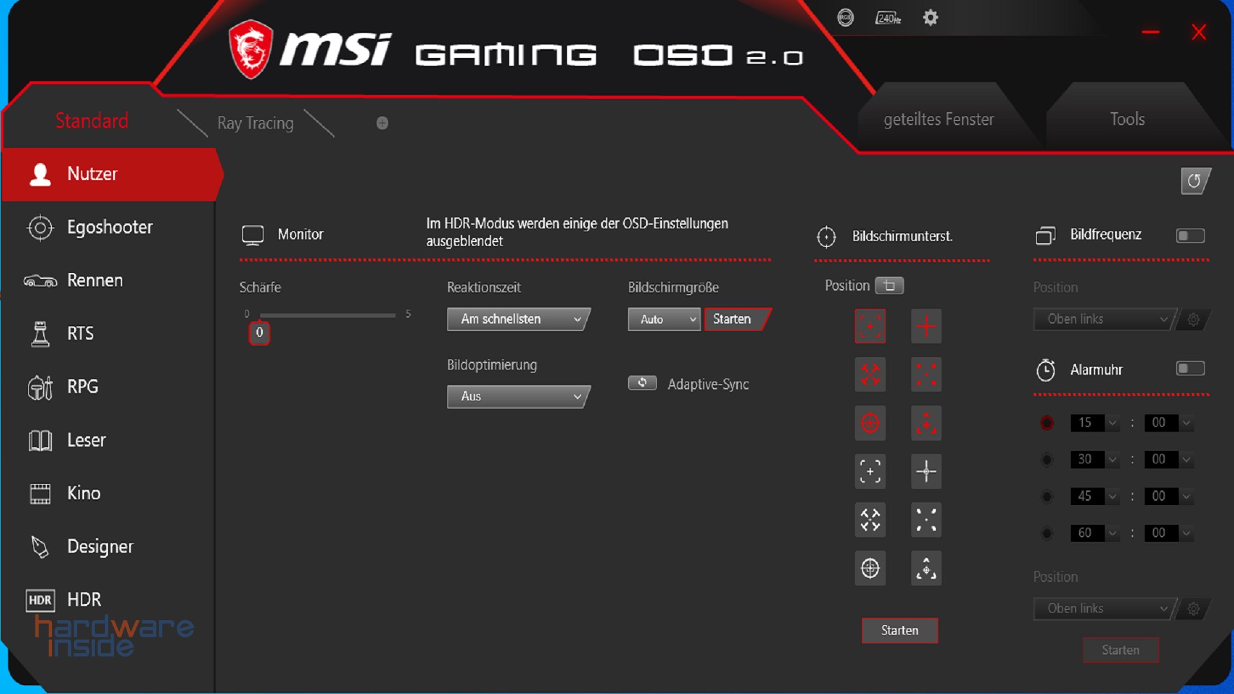
Task: Open Bildschirmgröße Auto dropdown
Action: 664,319
